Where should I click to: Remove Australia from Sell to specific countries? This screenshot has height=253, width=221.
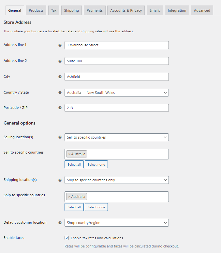tap(69, 154)
